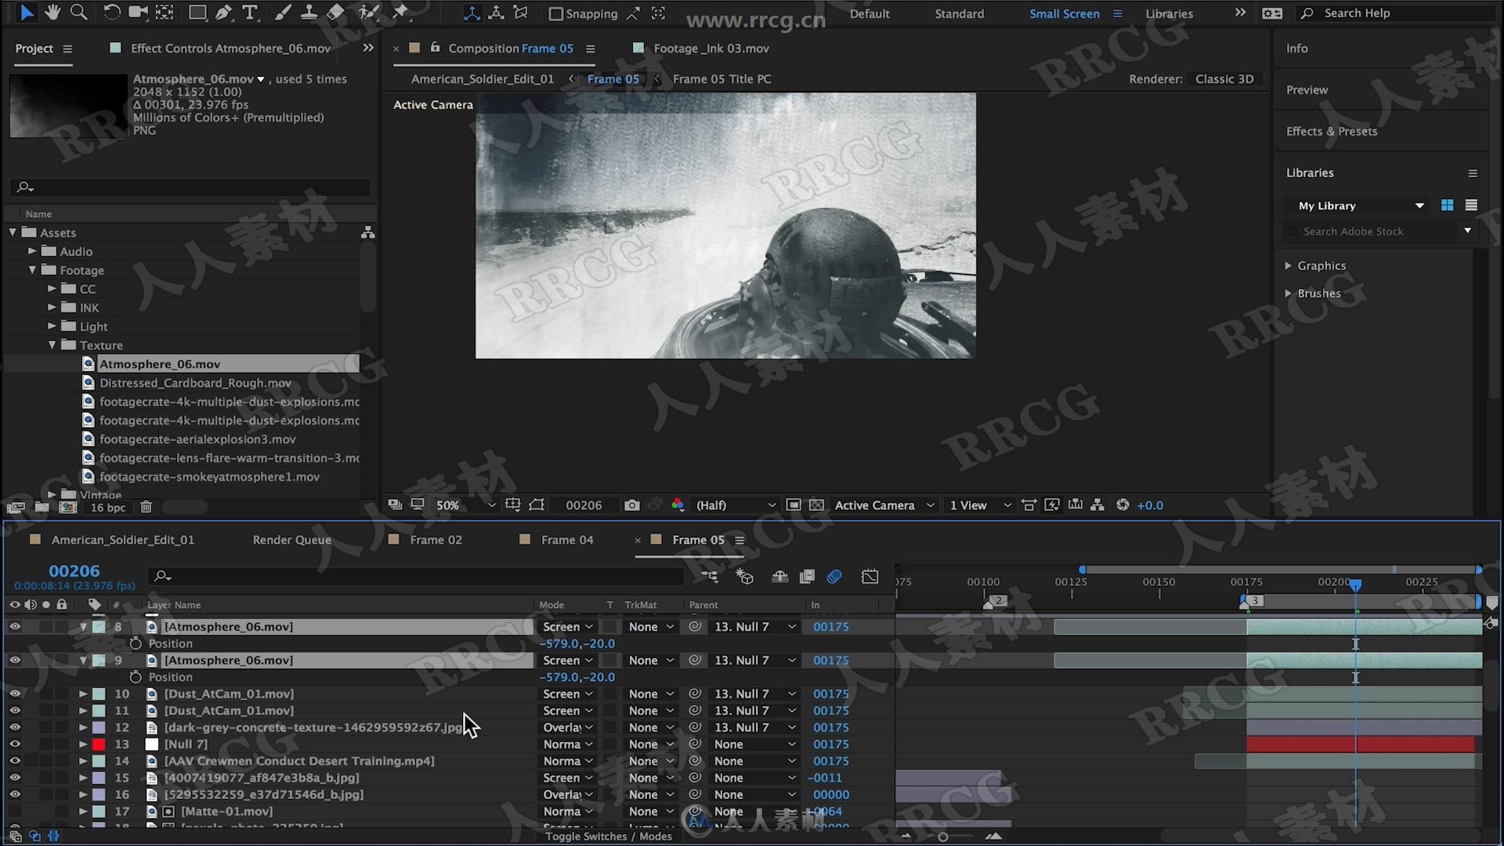Select the Brush tool
Viewport: 1504px width, 846px height.
[284, 12]
